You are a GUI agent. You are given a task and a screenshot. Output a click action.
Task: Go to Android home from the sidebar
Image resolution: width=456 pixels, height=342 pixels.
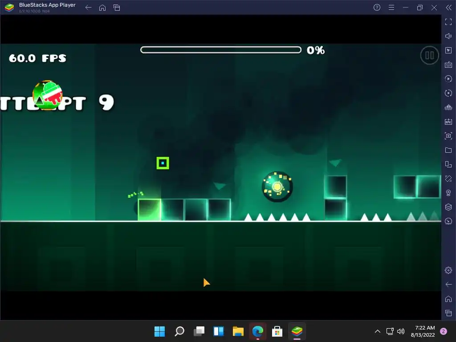448,299
